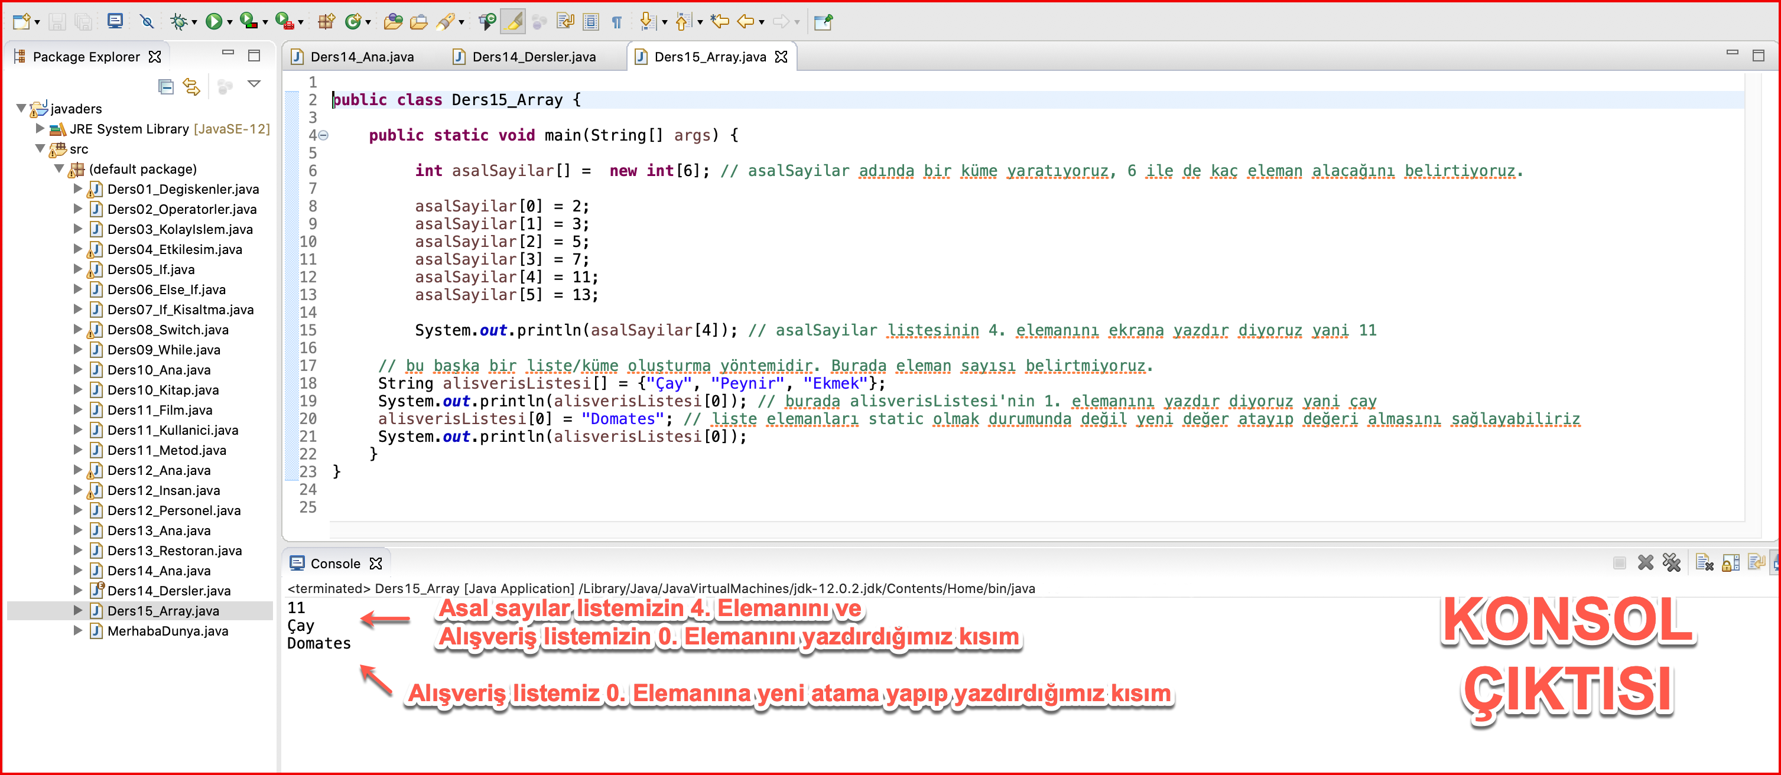Click the Search flashlight icon
Screen dimensions: 1781x775
(x=446, y=21)
